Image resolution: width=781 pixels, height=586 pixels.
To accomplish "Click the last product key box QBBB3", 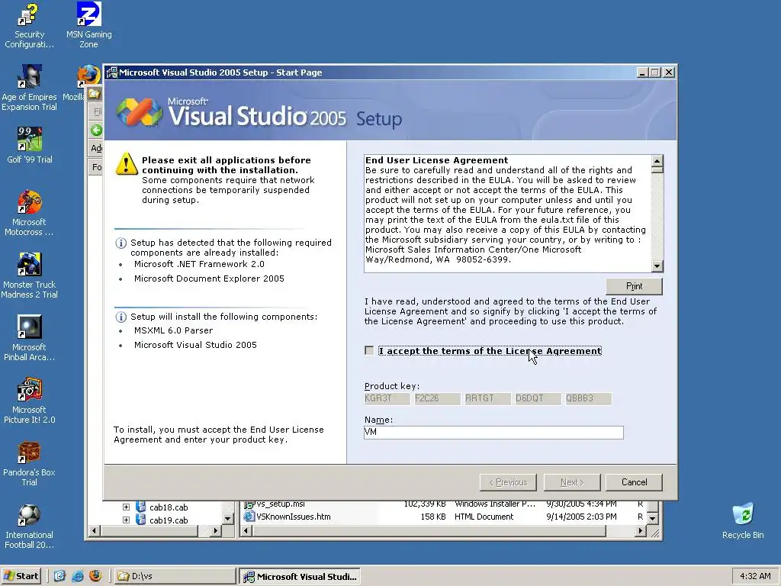I will (588, 398).
